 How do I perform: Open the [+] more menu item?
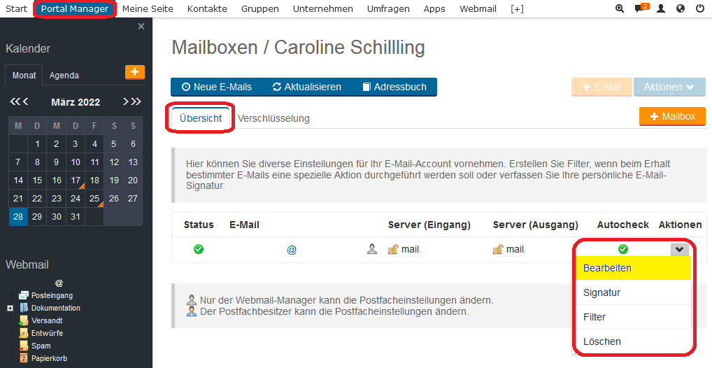(x=517, y=8)
